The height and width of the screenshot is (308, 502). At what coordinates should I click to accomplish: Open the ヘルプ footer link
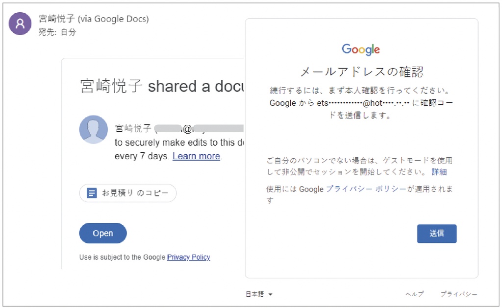415,294
